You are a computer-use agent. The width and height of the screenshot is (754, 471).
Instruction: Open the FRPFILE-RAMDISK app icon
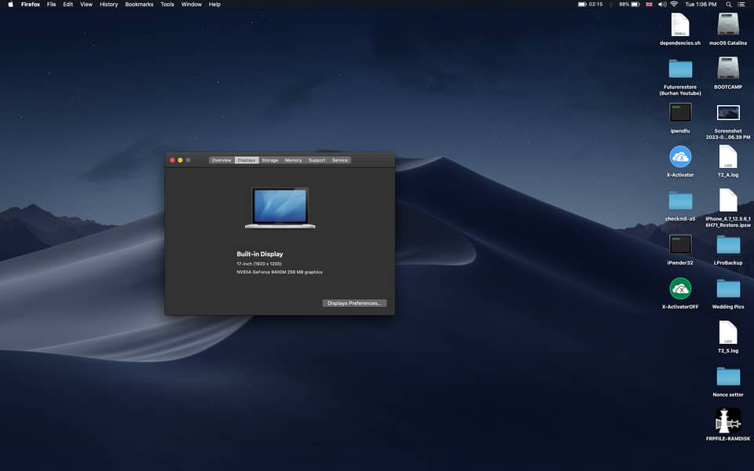point(728,421)
